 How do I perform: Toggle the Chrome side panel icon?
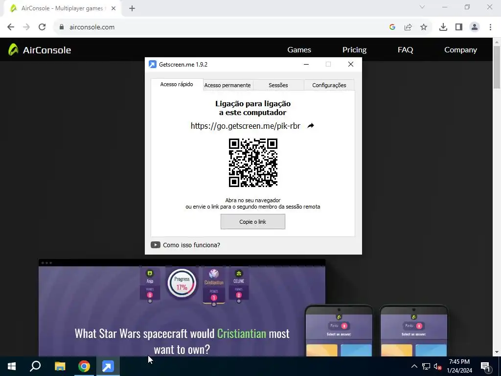click(x=459, y=27)
